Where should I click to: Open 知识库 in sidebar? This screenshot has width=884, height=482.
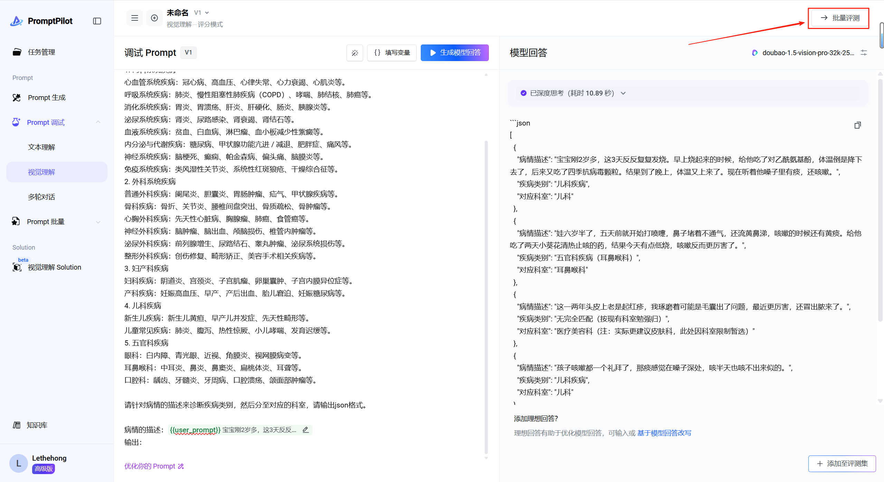[37, 425]
